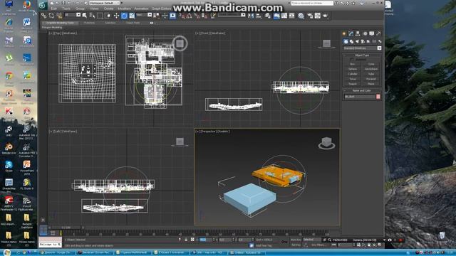Open the Selection Filter dropdown
Screen dimensions: 456x256
pos(73,15)
